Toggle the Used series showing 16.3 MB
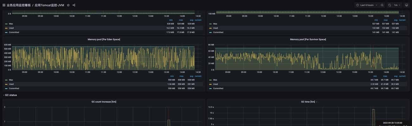Screen dimensions: 412x126 click(x=11, y=28)
